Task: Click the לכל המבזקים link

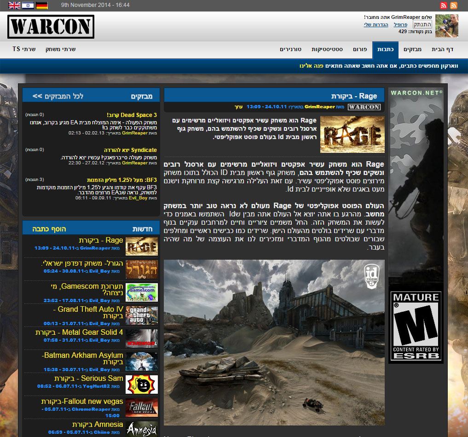Action: [58, 96]
